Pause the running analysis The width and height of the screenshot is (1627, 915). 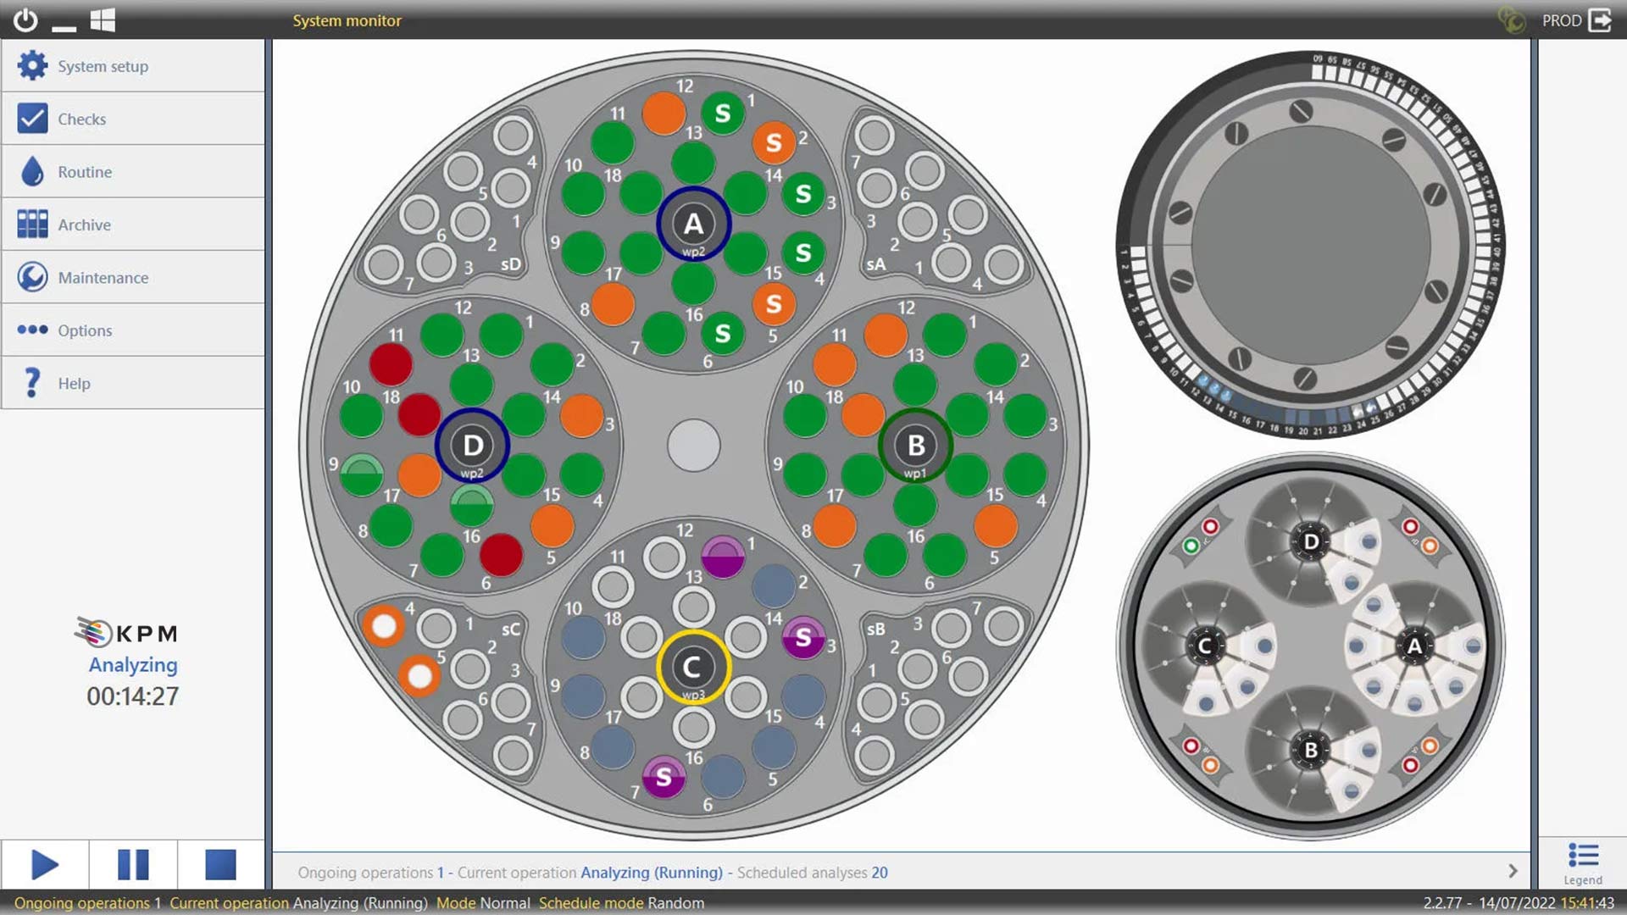tap(133, 864)
